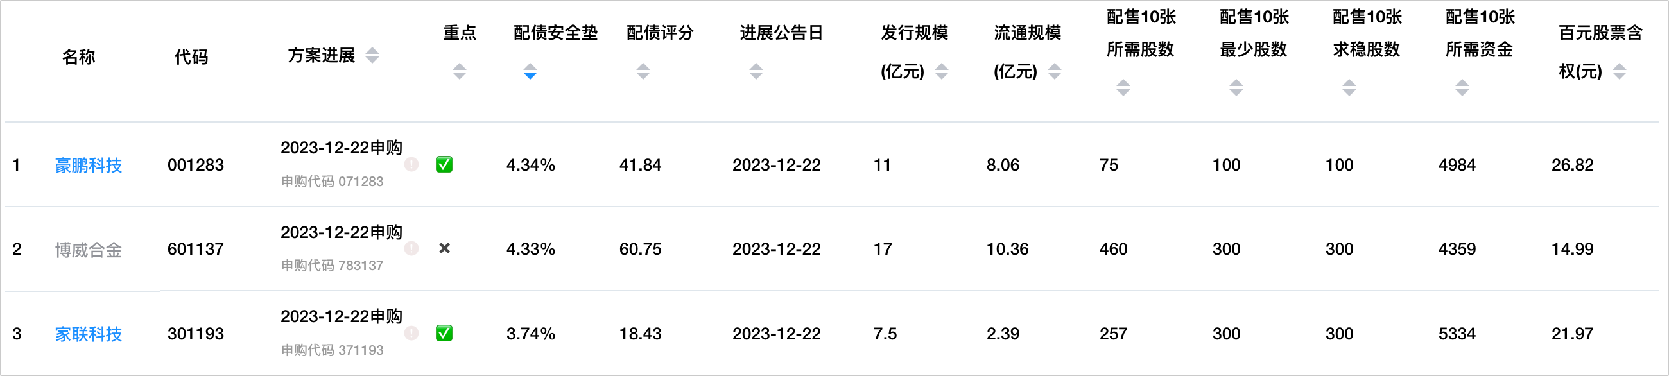This screenshot has height=376, width=1669.
Task: Sort by 发行规模(亿元) column
Action: [942, 71]
